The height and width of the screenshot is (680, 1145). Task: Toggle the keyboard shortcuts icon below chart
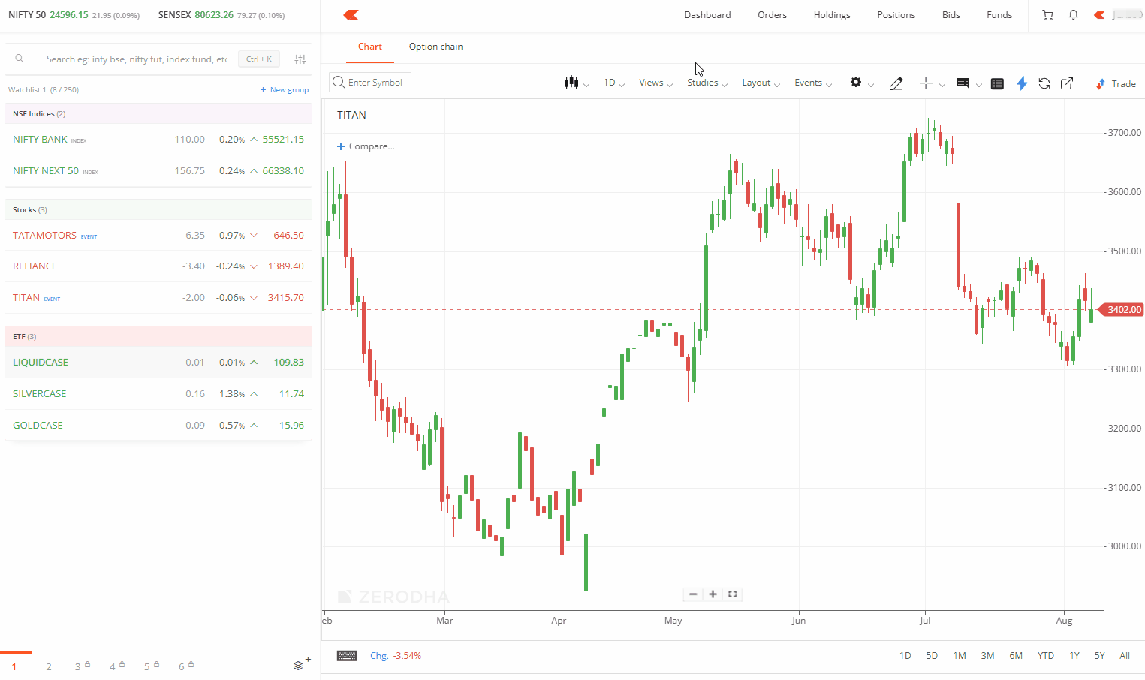coord(347,655)
